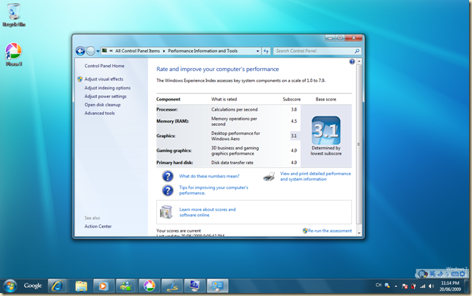Open Adjust visual effects
This screenshot has width=472, height=296.
(103, 79)
